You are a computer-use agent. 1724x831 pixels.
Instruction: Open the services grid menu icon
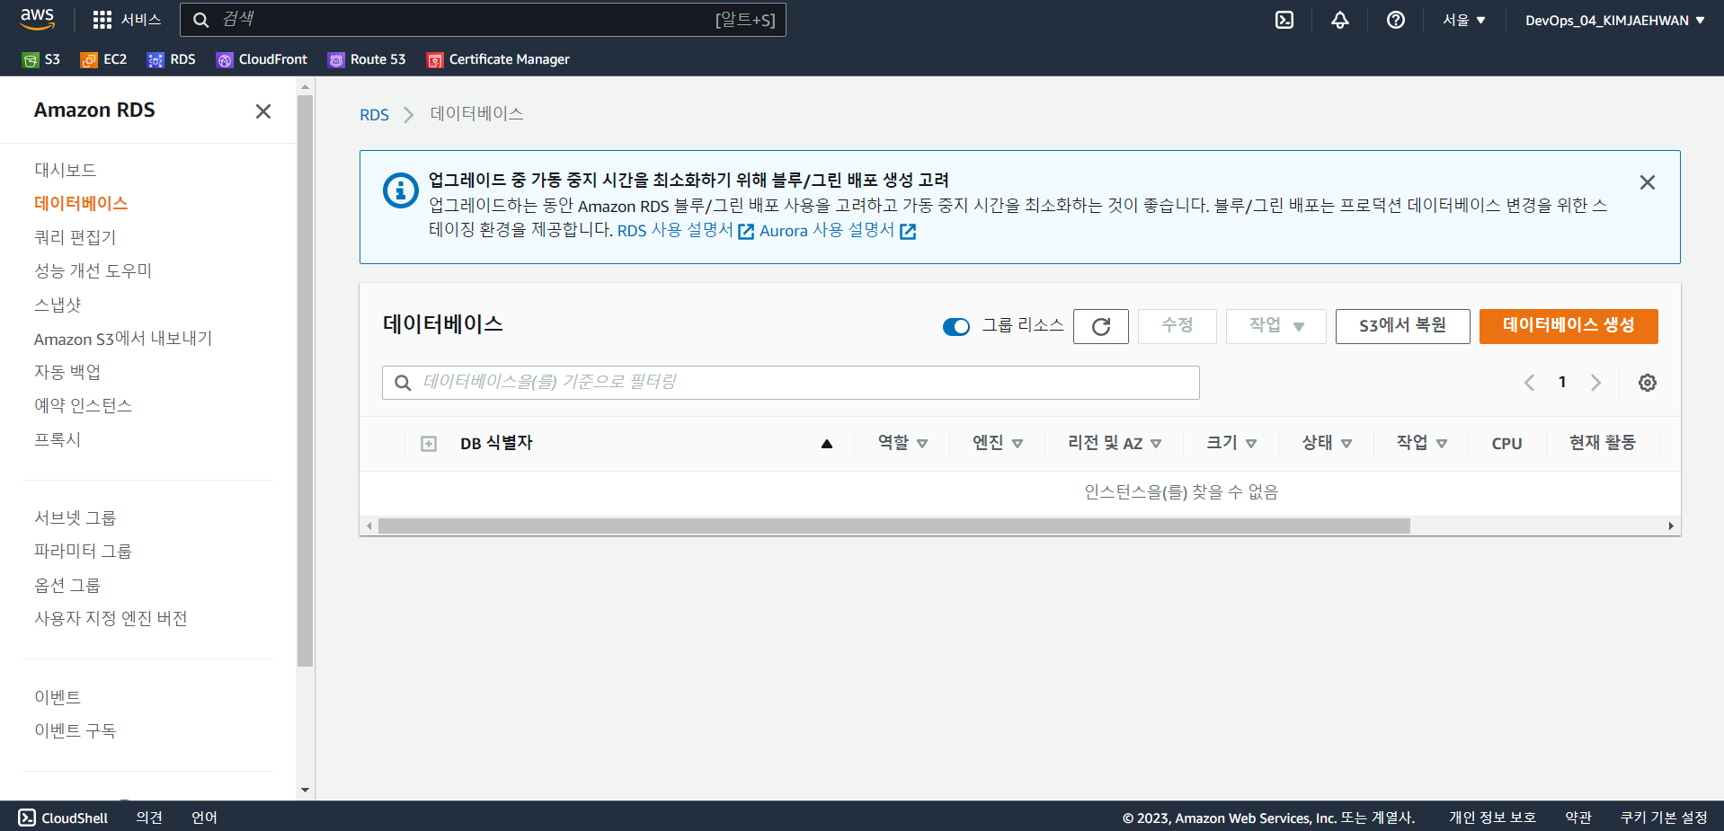click(102, 20)
